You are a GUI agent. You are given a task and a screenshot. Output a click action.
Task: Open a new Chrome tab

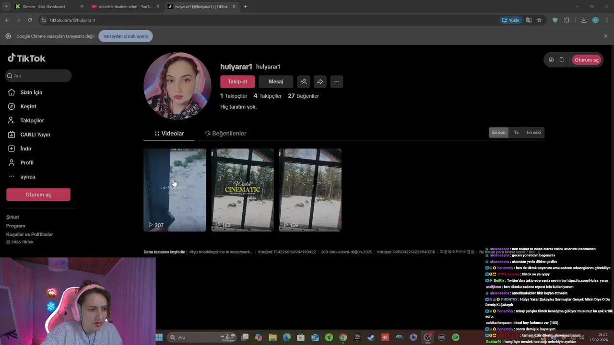pyautogui.click(x=246, y=7)
